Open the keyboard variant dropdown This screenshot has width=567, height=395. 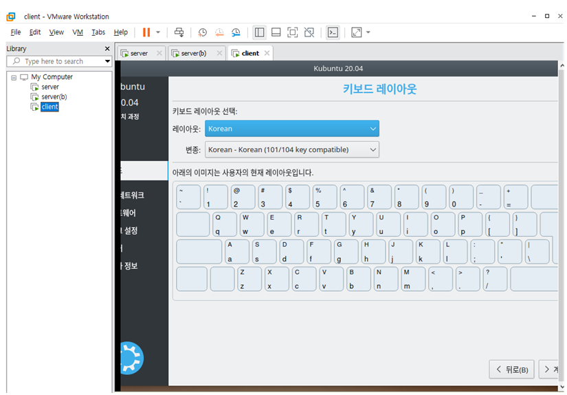(292, 149)
